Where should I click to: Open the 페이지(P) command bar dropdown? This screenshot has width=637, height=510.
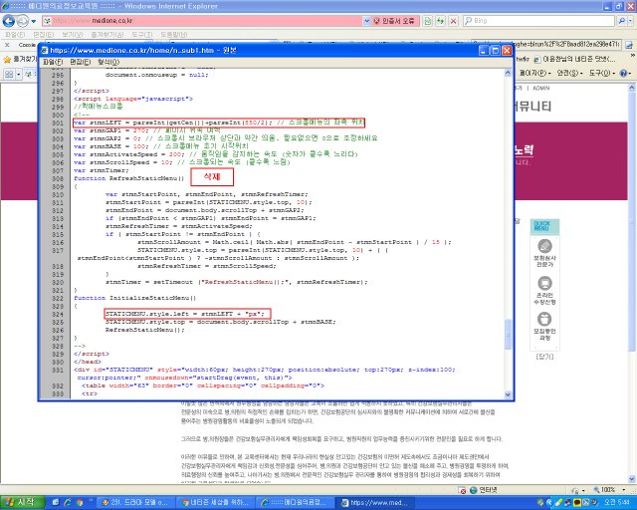(534, 73)
